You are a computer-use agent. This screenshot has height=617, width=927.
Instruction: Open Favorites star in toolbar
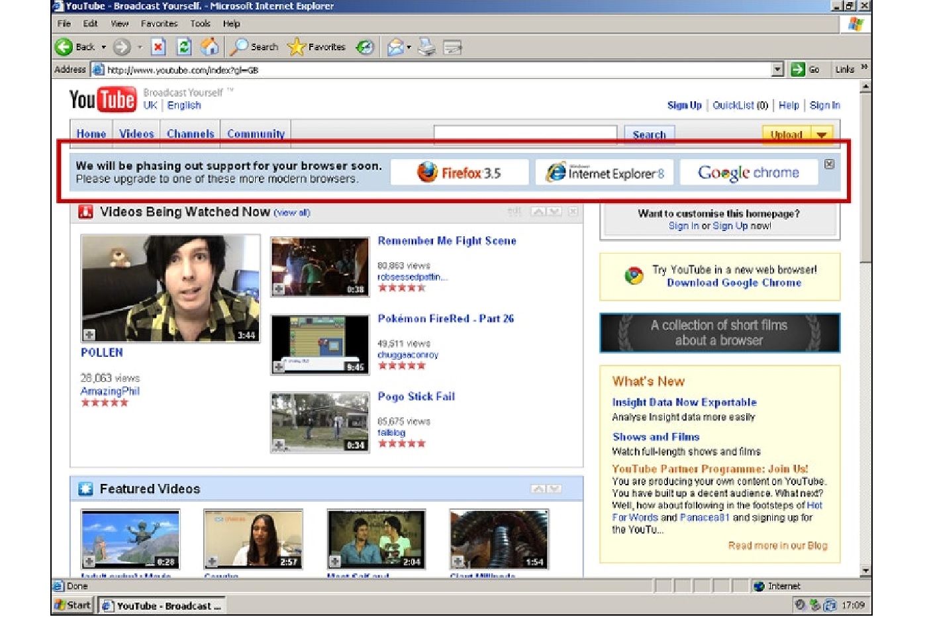(x=317, y=47)
